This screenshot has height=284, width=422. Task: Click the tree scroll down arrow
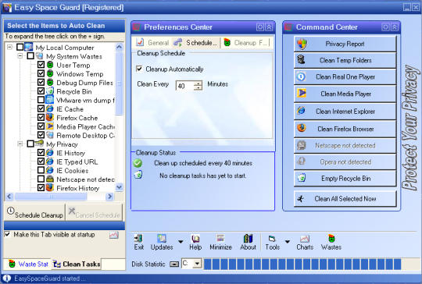point(120,187)
